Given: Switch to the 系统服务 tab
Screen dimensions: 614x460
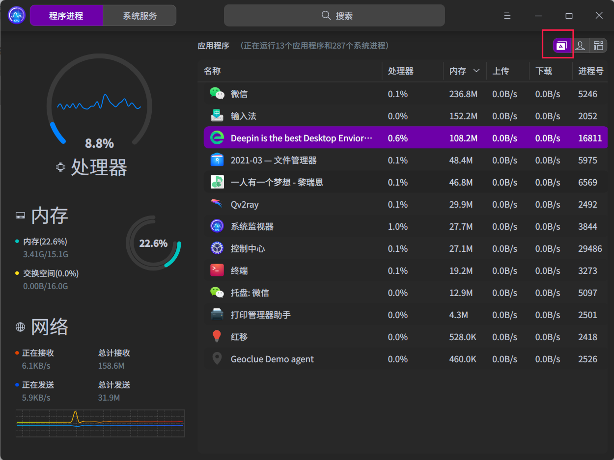Looking at the screenshot, I should [140, 16].
